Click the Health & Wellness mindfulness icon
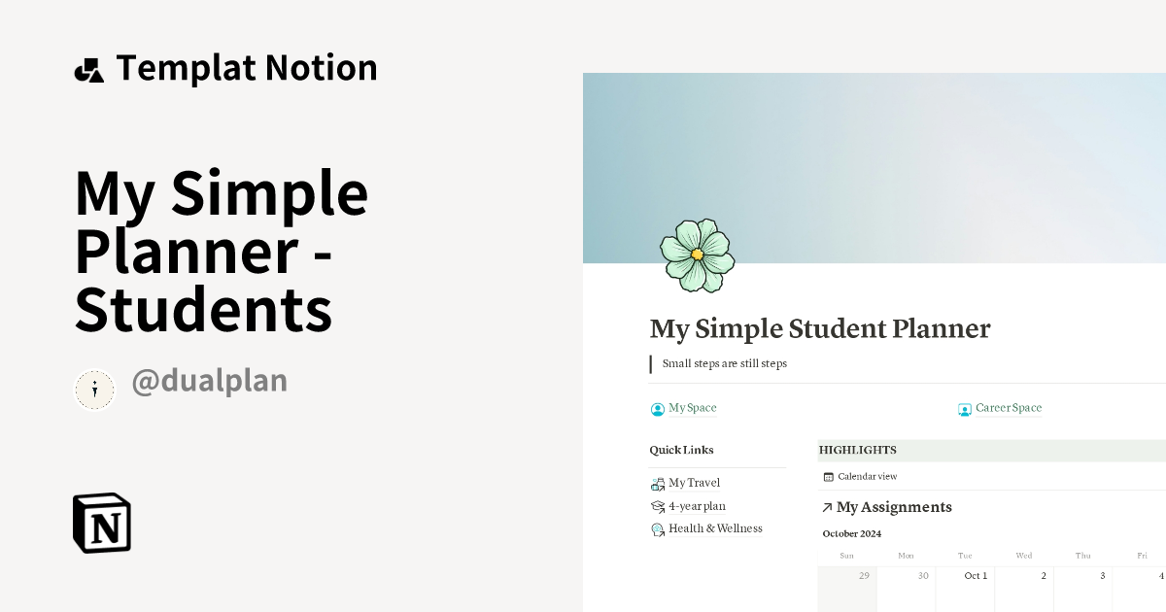Viewport: 1166px width, 612px height. point(658,529)
